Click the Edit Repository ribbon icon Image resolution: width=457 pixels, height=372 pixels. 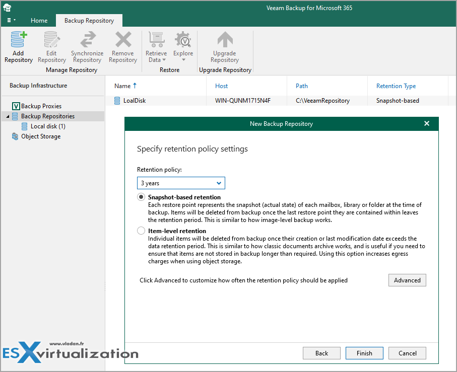pyautogui.click(x=52, y=39)
